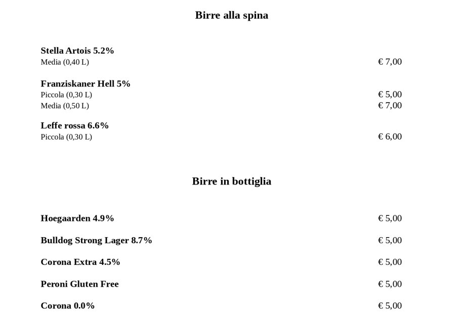Click the € 5,00 price beside Corona 0.0%

[x=390, y=306]
